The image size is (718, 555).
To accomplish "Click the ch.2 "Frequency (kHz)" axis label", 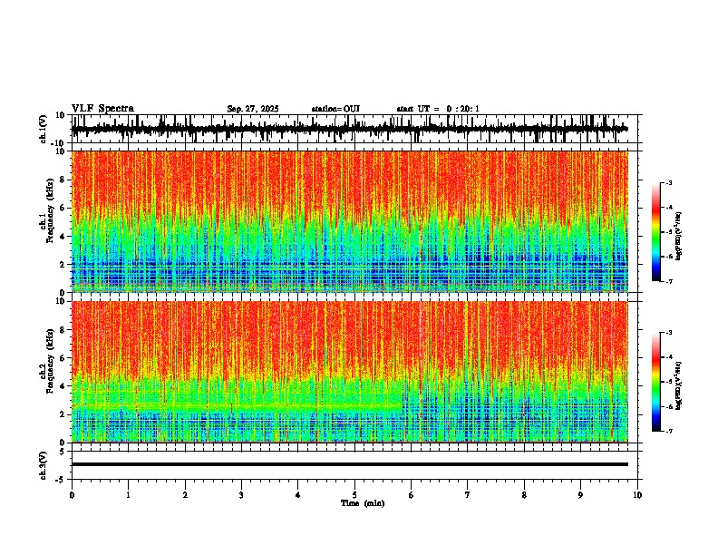I will [50, 361].
